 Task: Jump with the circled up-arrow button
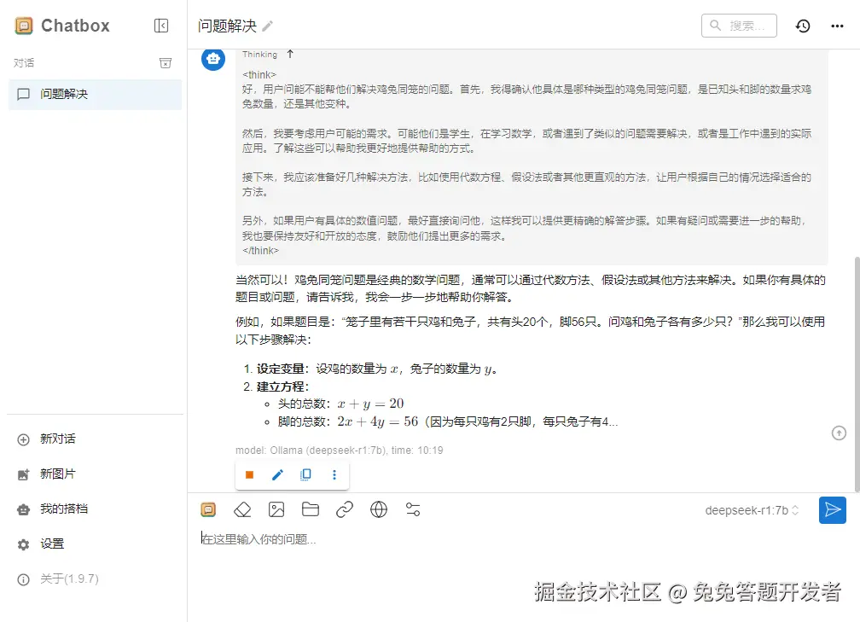pos(839,433)
